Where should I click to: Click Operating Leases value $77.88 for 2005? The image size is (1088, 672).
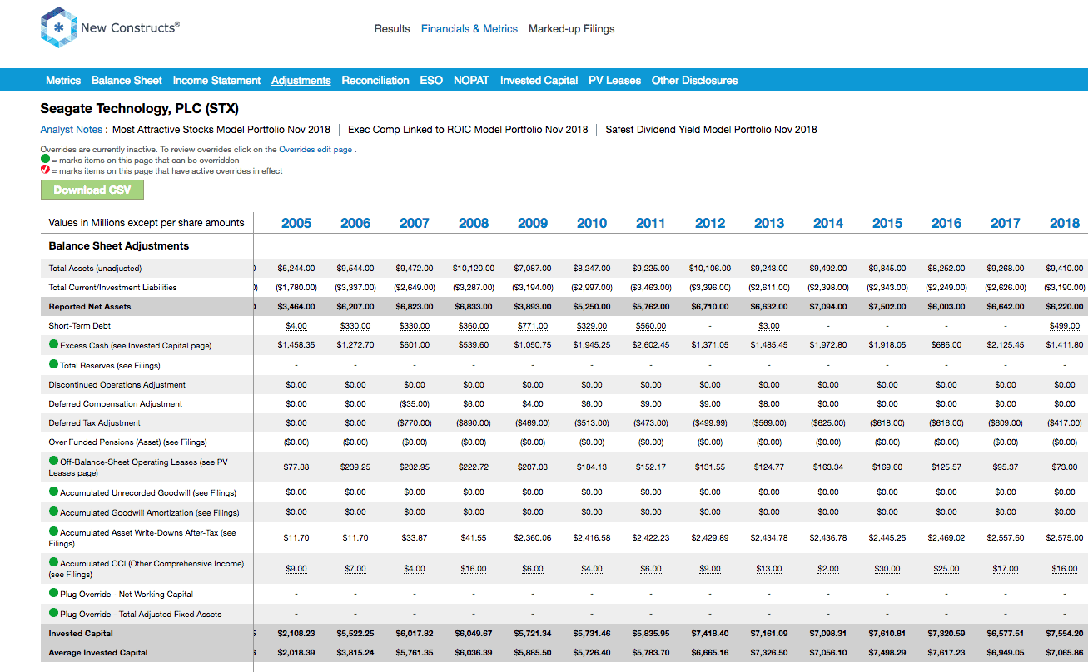296,467
